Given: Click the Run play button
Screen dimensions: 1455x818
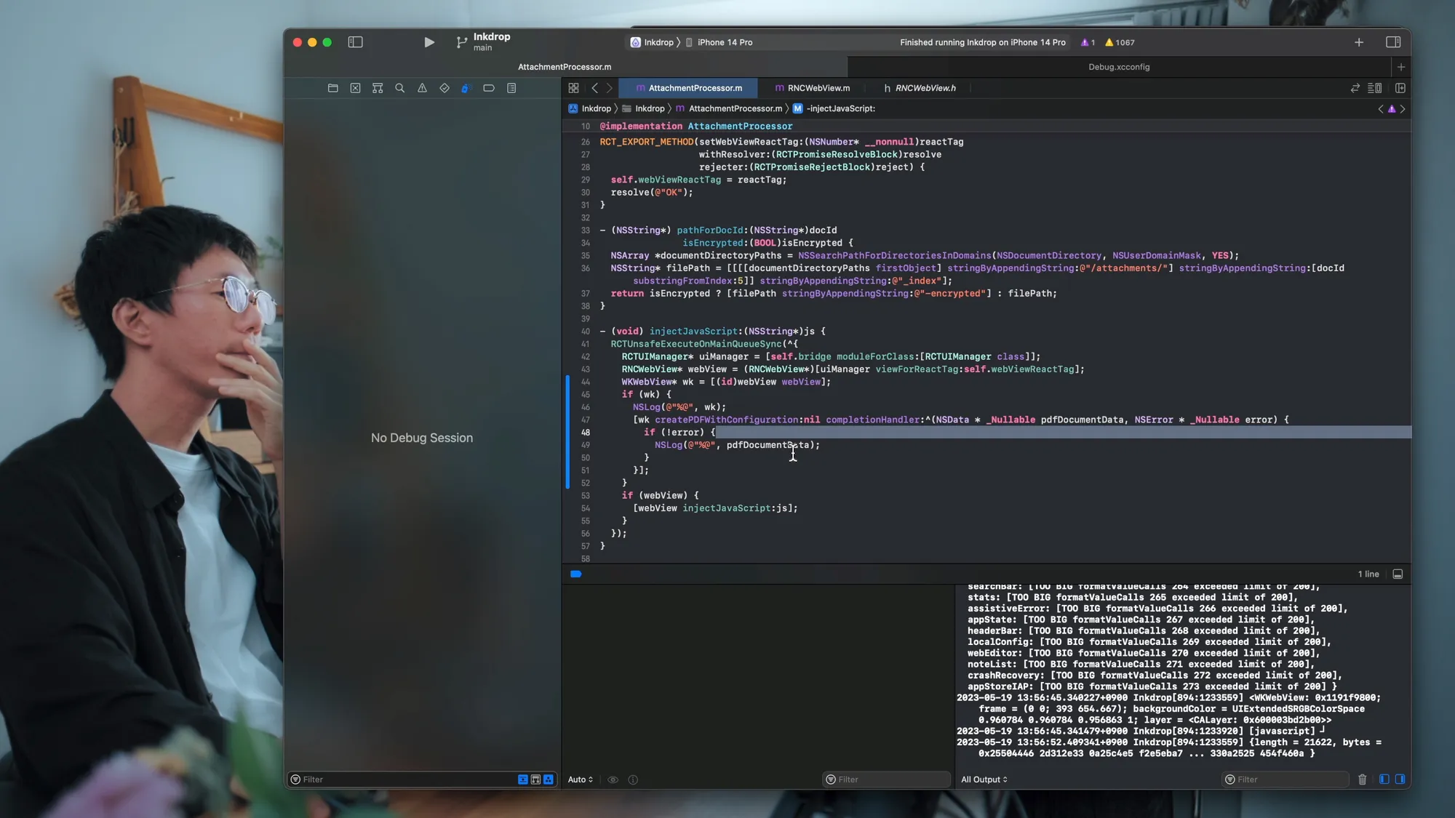Looking at the screenshot, I should (x=429, y=42).
